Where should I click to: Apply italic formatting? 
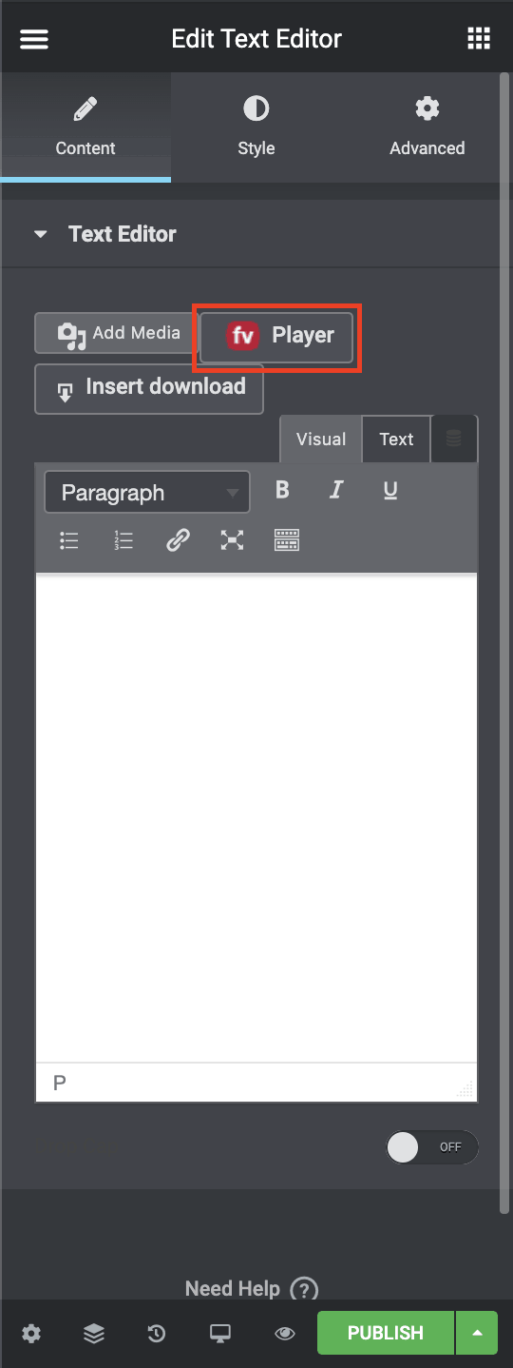336,490
